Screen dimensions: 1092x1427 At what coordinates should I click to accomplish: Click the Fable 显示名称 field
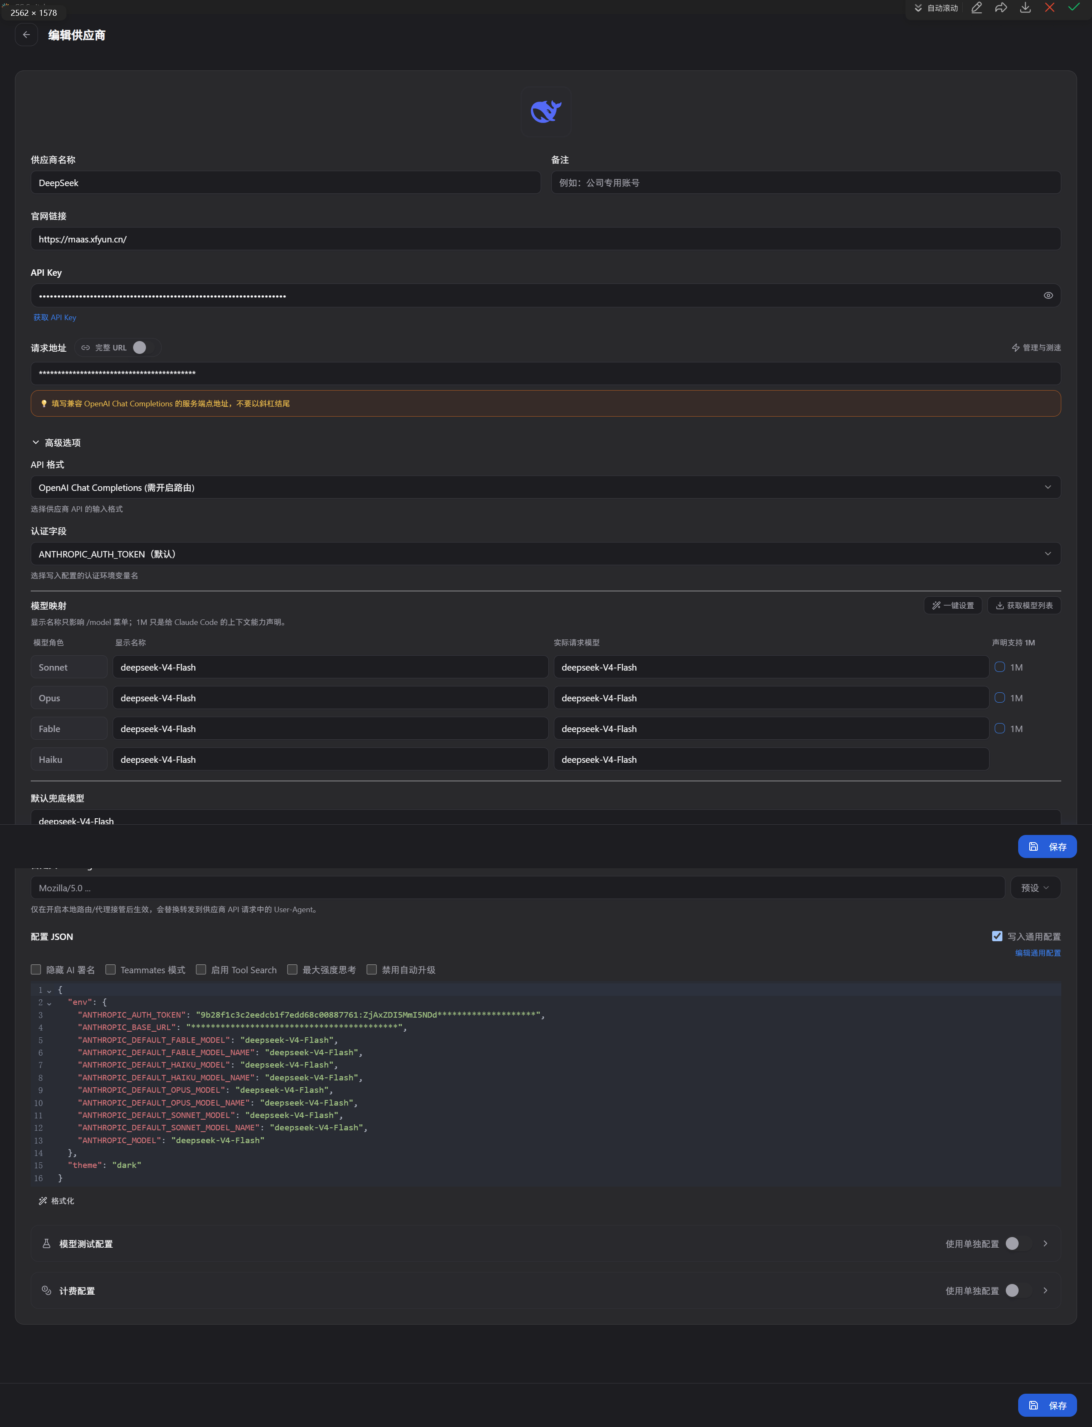coord(330,729)
